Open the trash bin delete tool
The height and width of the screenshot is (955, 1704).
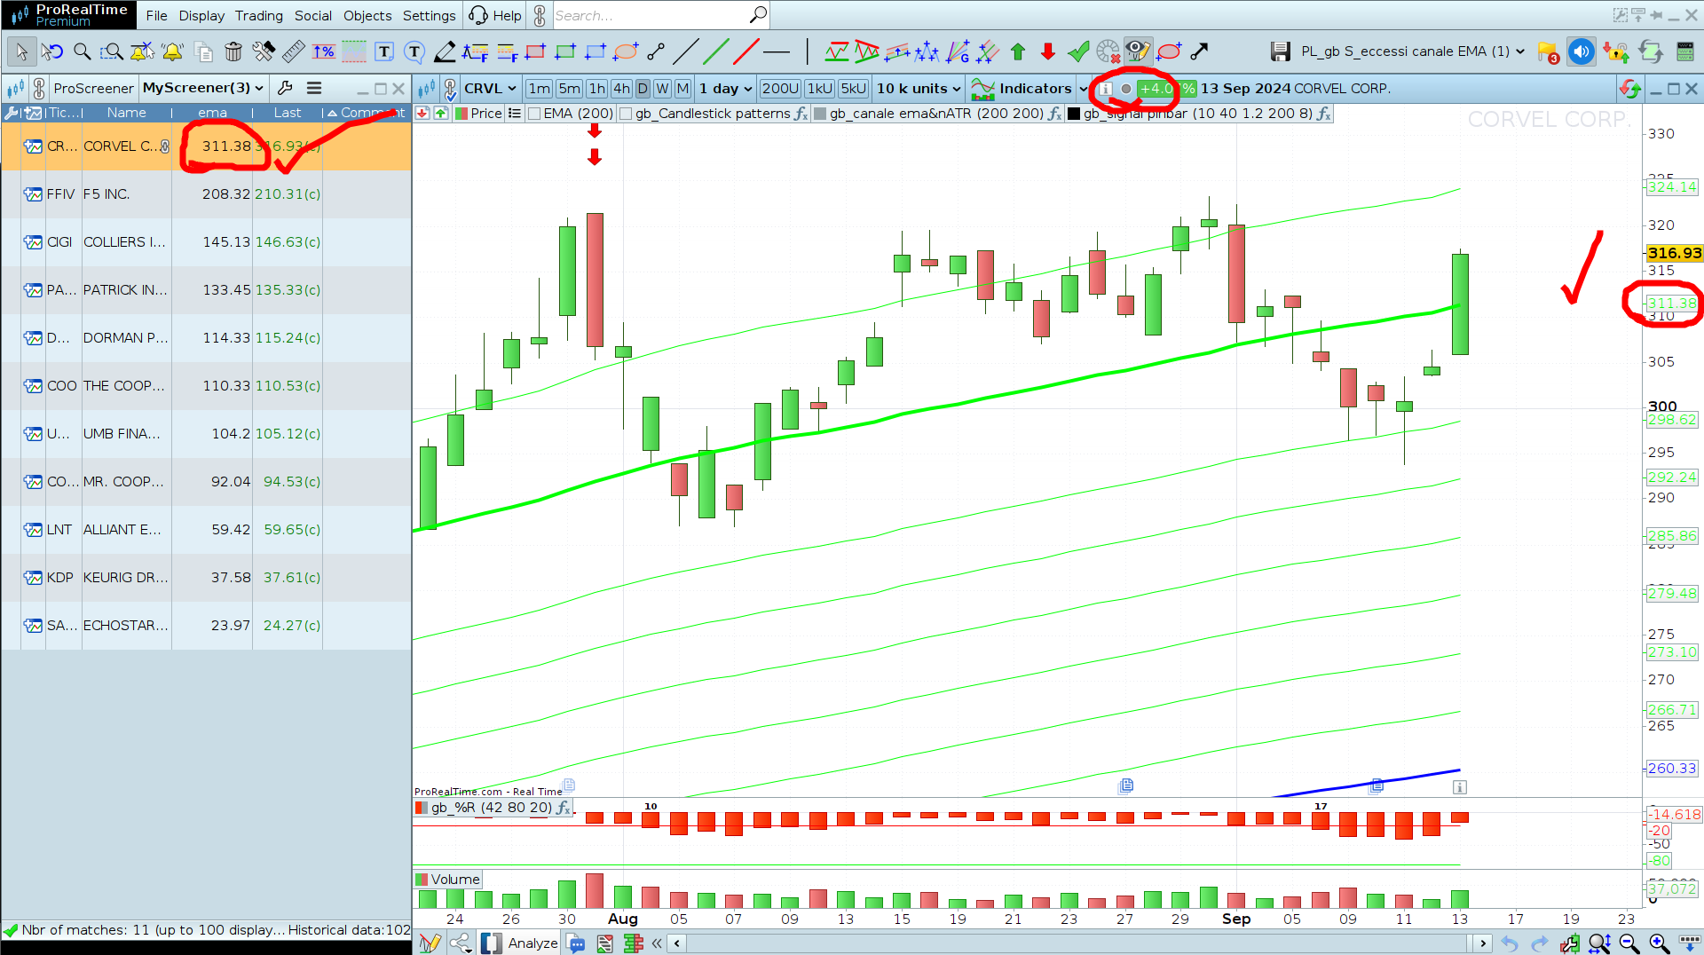233,51
